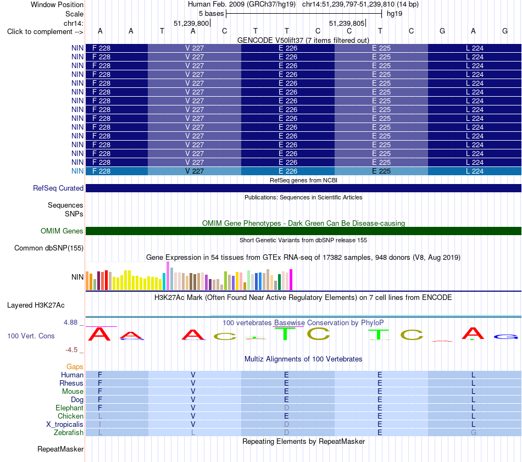
Task: Click the RepeatMasker track label
Action: (60, 449)
